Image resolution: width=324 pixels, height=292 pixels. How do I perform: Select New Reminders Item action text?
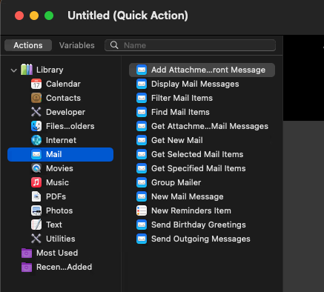(x=191, y=210)
